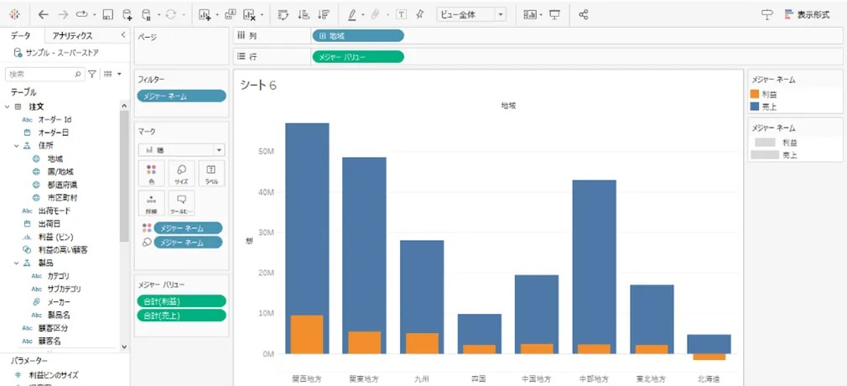
Task: Toggle mark labels with the T icon
Action: click(x=402, y=14)
